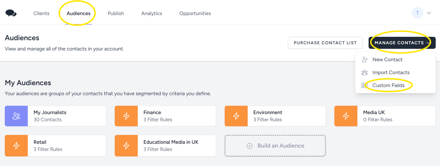Click the plus icon in Build an Audience
Image resolution: width=440 pixels, height=166 pixels.
(x=250, y=146)
